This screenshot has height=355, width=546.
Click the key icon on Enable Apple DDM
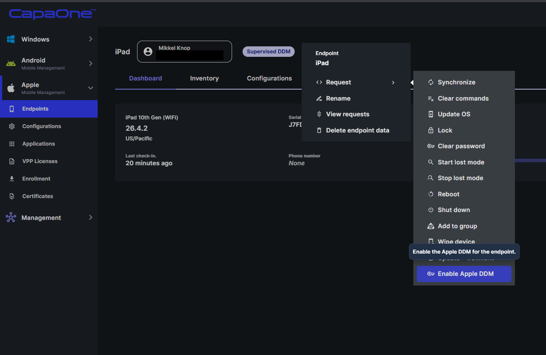[x=431, y=274]
